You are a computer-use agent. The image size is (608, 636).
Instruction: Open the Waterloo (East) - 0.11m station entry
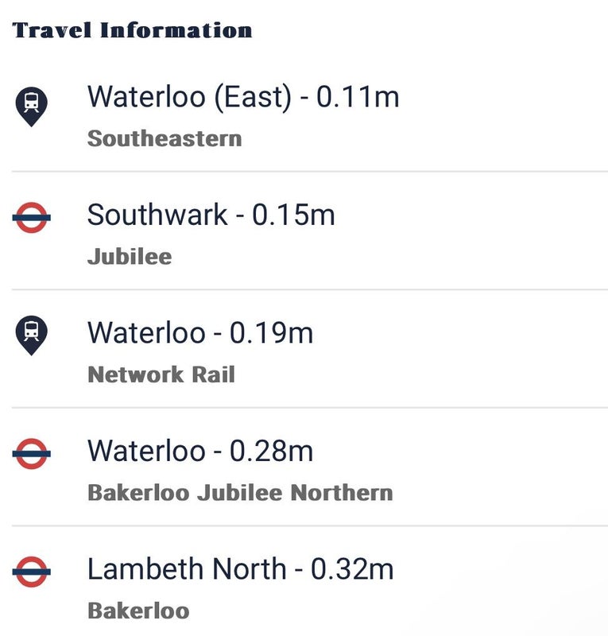[x=242, y=98]
